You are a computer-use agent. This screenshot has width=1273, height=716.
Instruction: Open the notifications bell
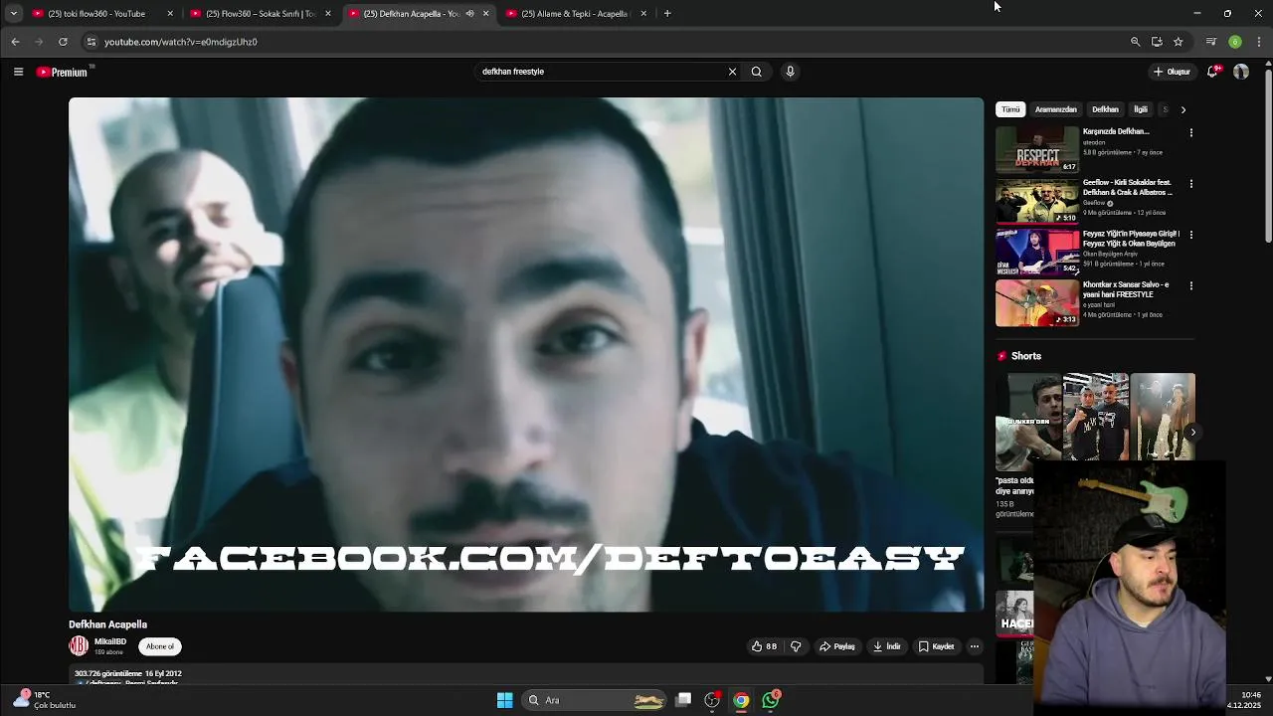[x=1213, y=72]
